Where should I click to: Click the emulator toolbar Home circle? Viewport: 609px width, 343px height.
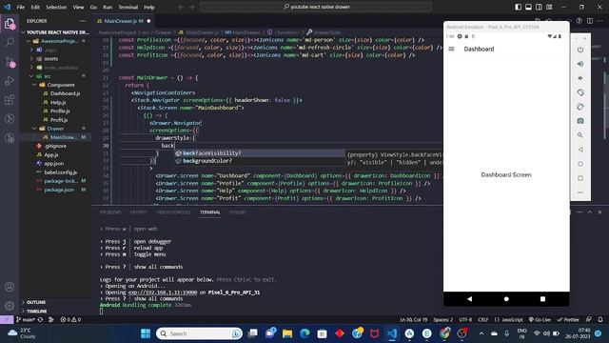click(580, 164)
